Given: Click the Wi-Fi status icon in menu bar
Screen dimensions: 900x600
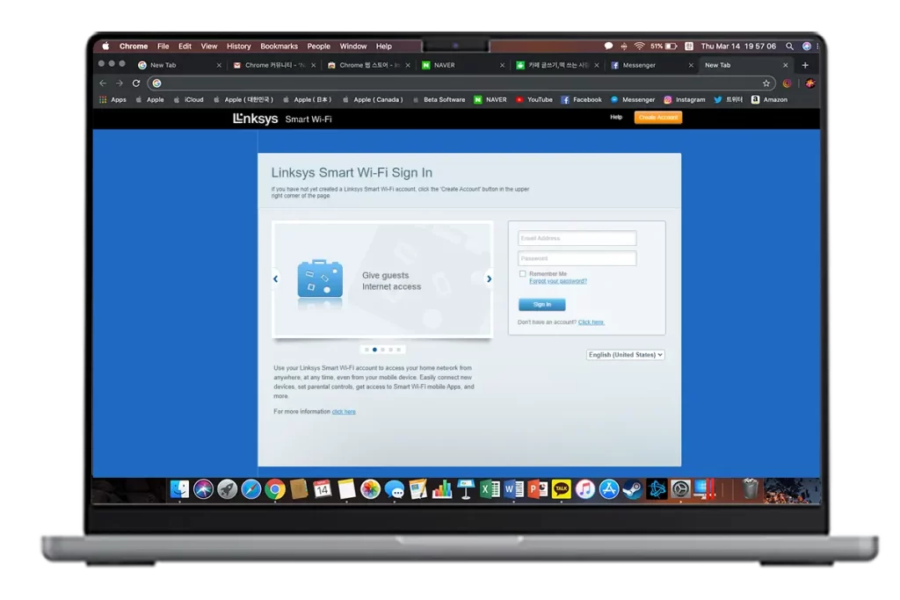Looking at the screenshot, I should (640, 46).
